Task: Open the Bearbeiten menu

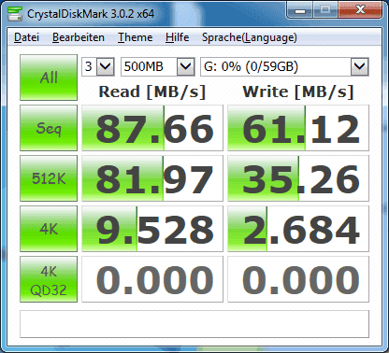Action: pyautogui.click(x=79, y=37)
